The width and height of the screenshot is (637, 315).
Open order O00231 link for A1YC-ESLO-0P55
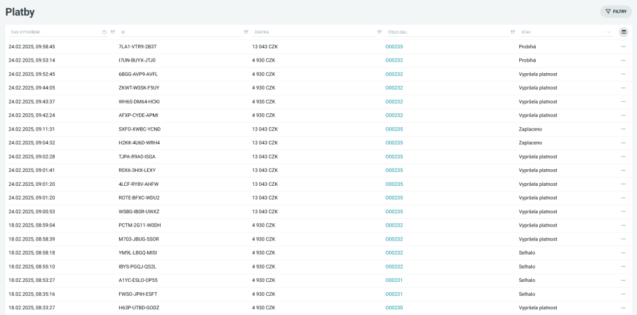[394, 280]
